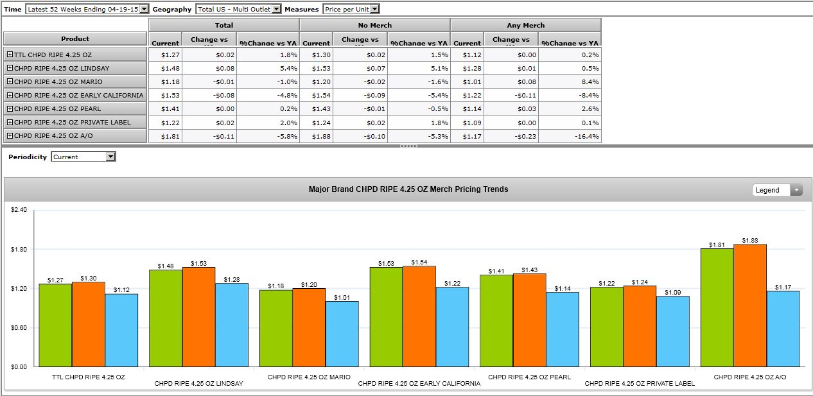Expand the TTL CHPD RIPE 4.25 OZ row
The image size is (813, 396).
tap(10, 55)
